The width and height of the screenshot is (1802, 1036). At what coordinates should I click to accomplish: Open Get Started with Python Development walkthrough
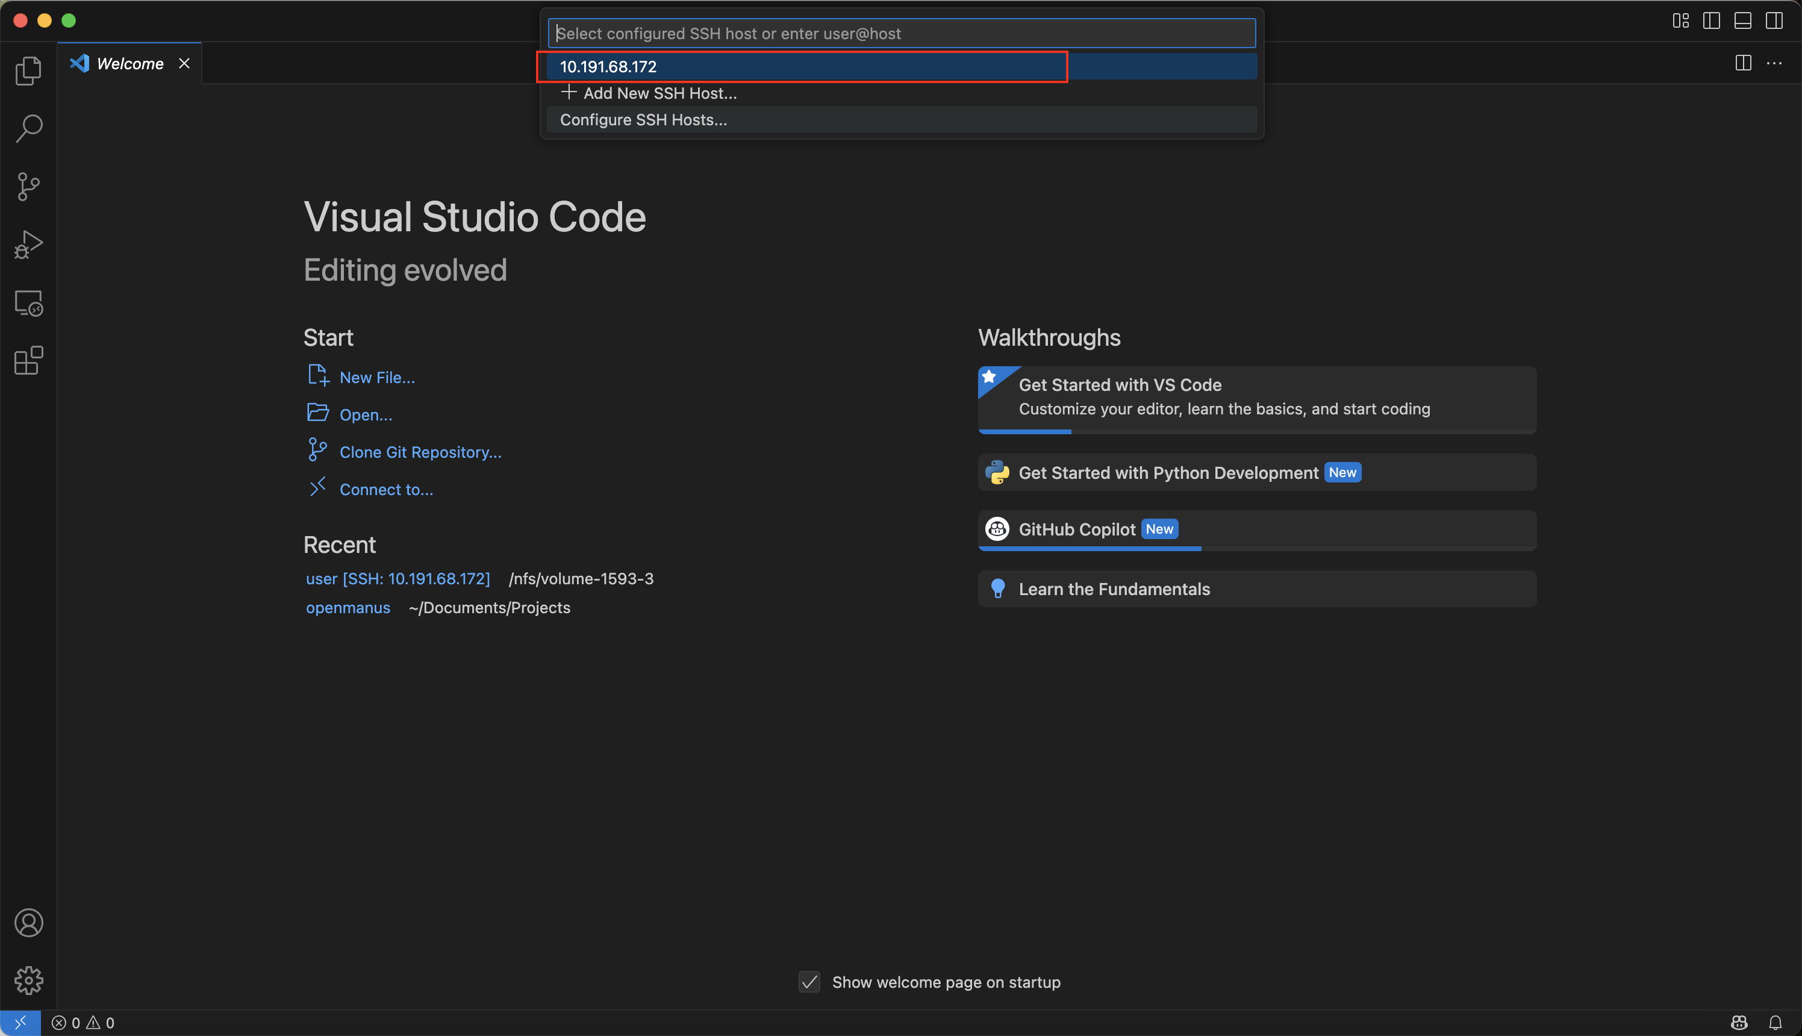click(1257, 472)
